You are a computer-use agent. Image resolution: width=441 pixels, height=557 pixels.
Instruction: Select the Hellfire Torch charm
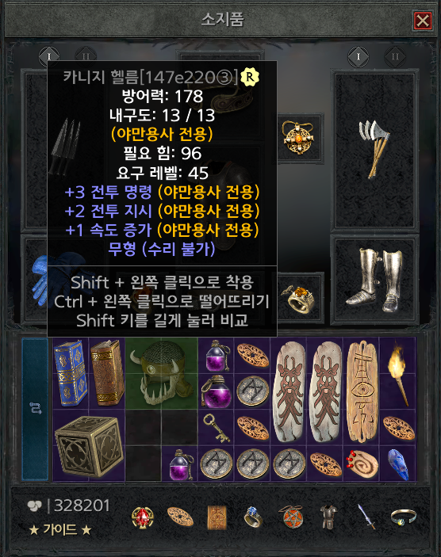click(x=397, y=373)
